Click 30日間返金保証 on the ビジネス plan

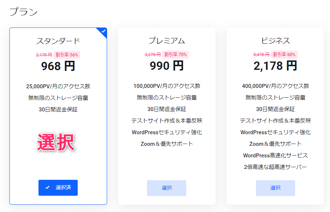(x=275, y=109)
